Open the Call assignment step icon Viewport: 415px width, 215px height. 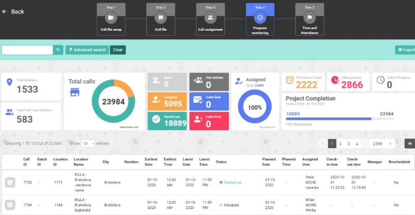click(210, 18)
